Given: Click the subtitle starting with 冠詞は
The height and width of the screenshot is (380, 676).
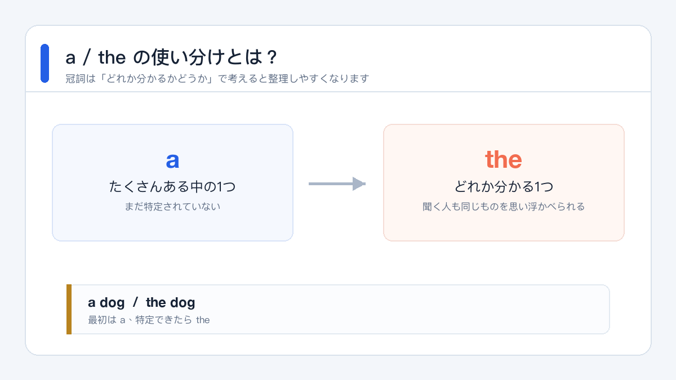Looking at the screenshot, I should tap(217, 79).
